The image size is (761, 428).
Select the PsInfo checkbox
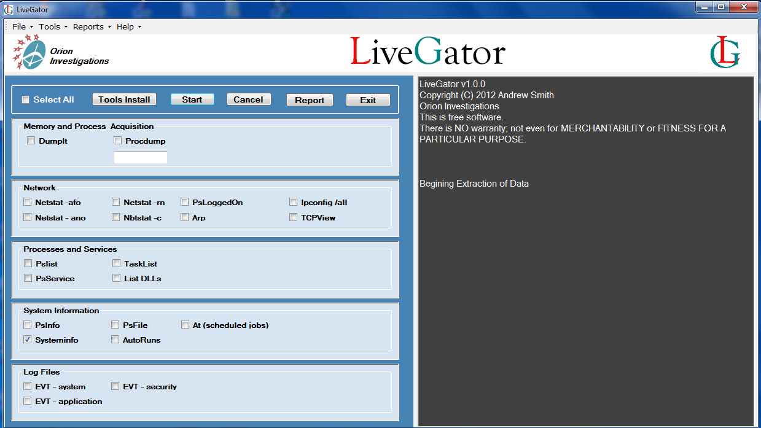(27, 325)
